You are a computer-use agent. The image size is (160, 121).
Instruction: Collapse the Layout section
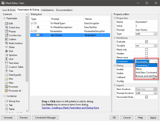click(114, 85)
